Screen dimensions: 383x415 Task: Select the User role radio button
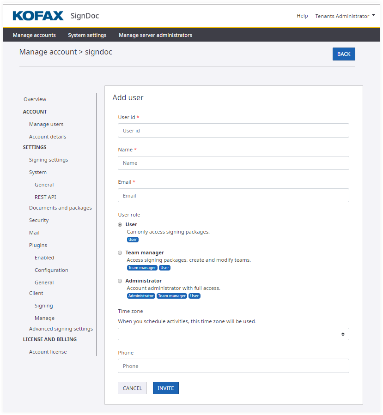[120, 224]
